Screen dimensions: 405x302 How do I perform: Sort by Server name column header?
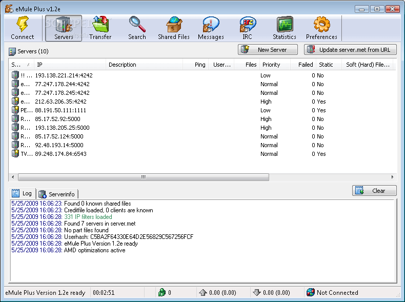coord(21,65)
